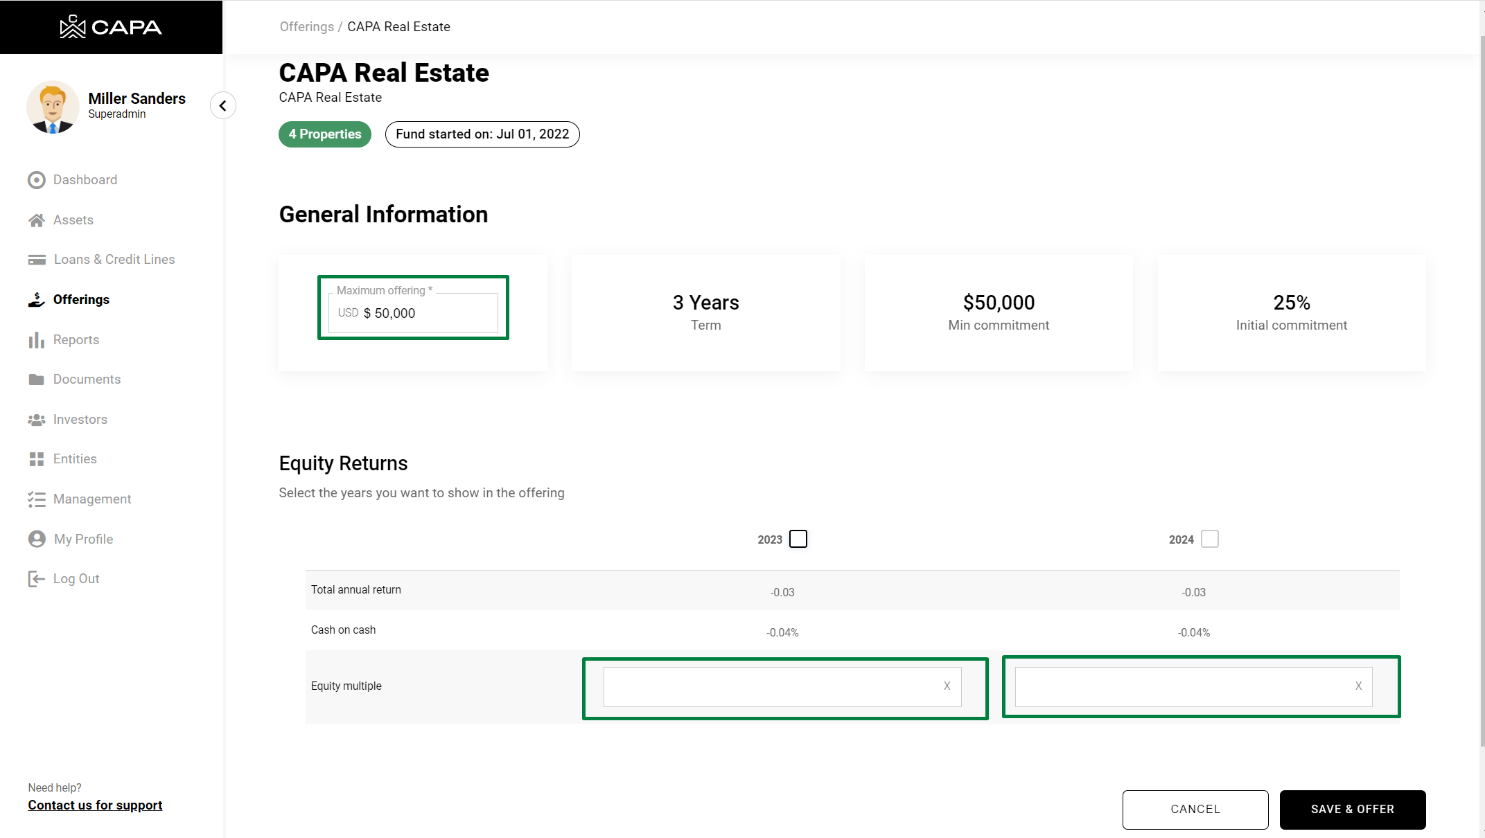
Task: Click the Maximum offering input field
Action: point(423,313)
